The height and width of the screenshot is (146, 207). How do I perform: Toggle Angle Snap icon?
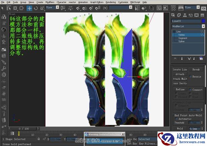[x=84, y=8]
